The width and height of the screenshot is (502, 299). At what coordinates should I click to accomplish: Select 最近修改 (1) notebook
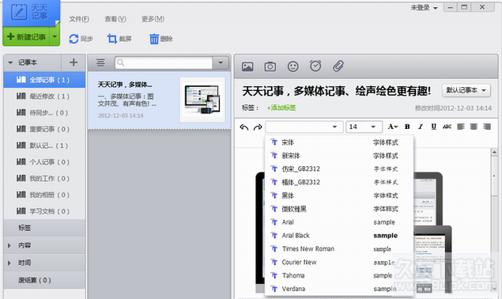44,97
